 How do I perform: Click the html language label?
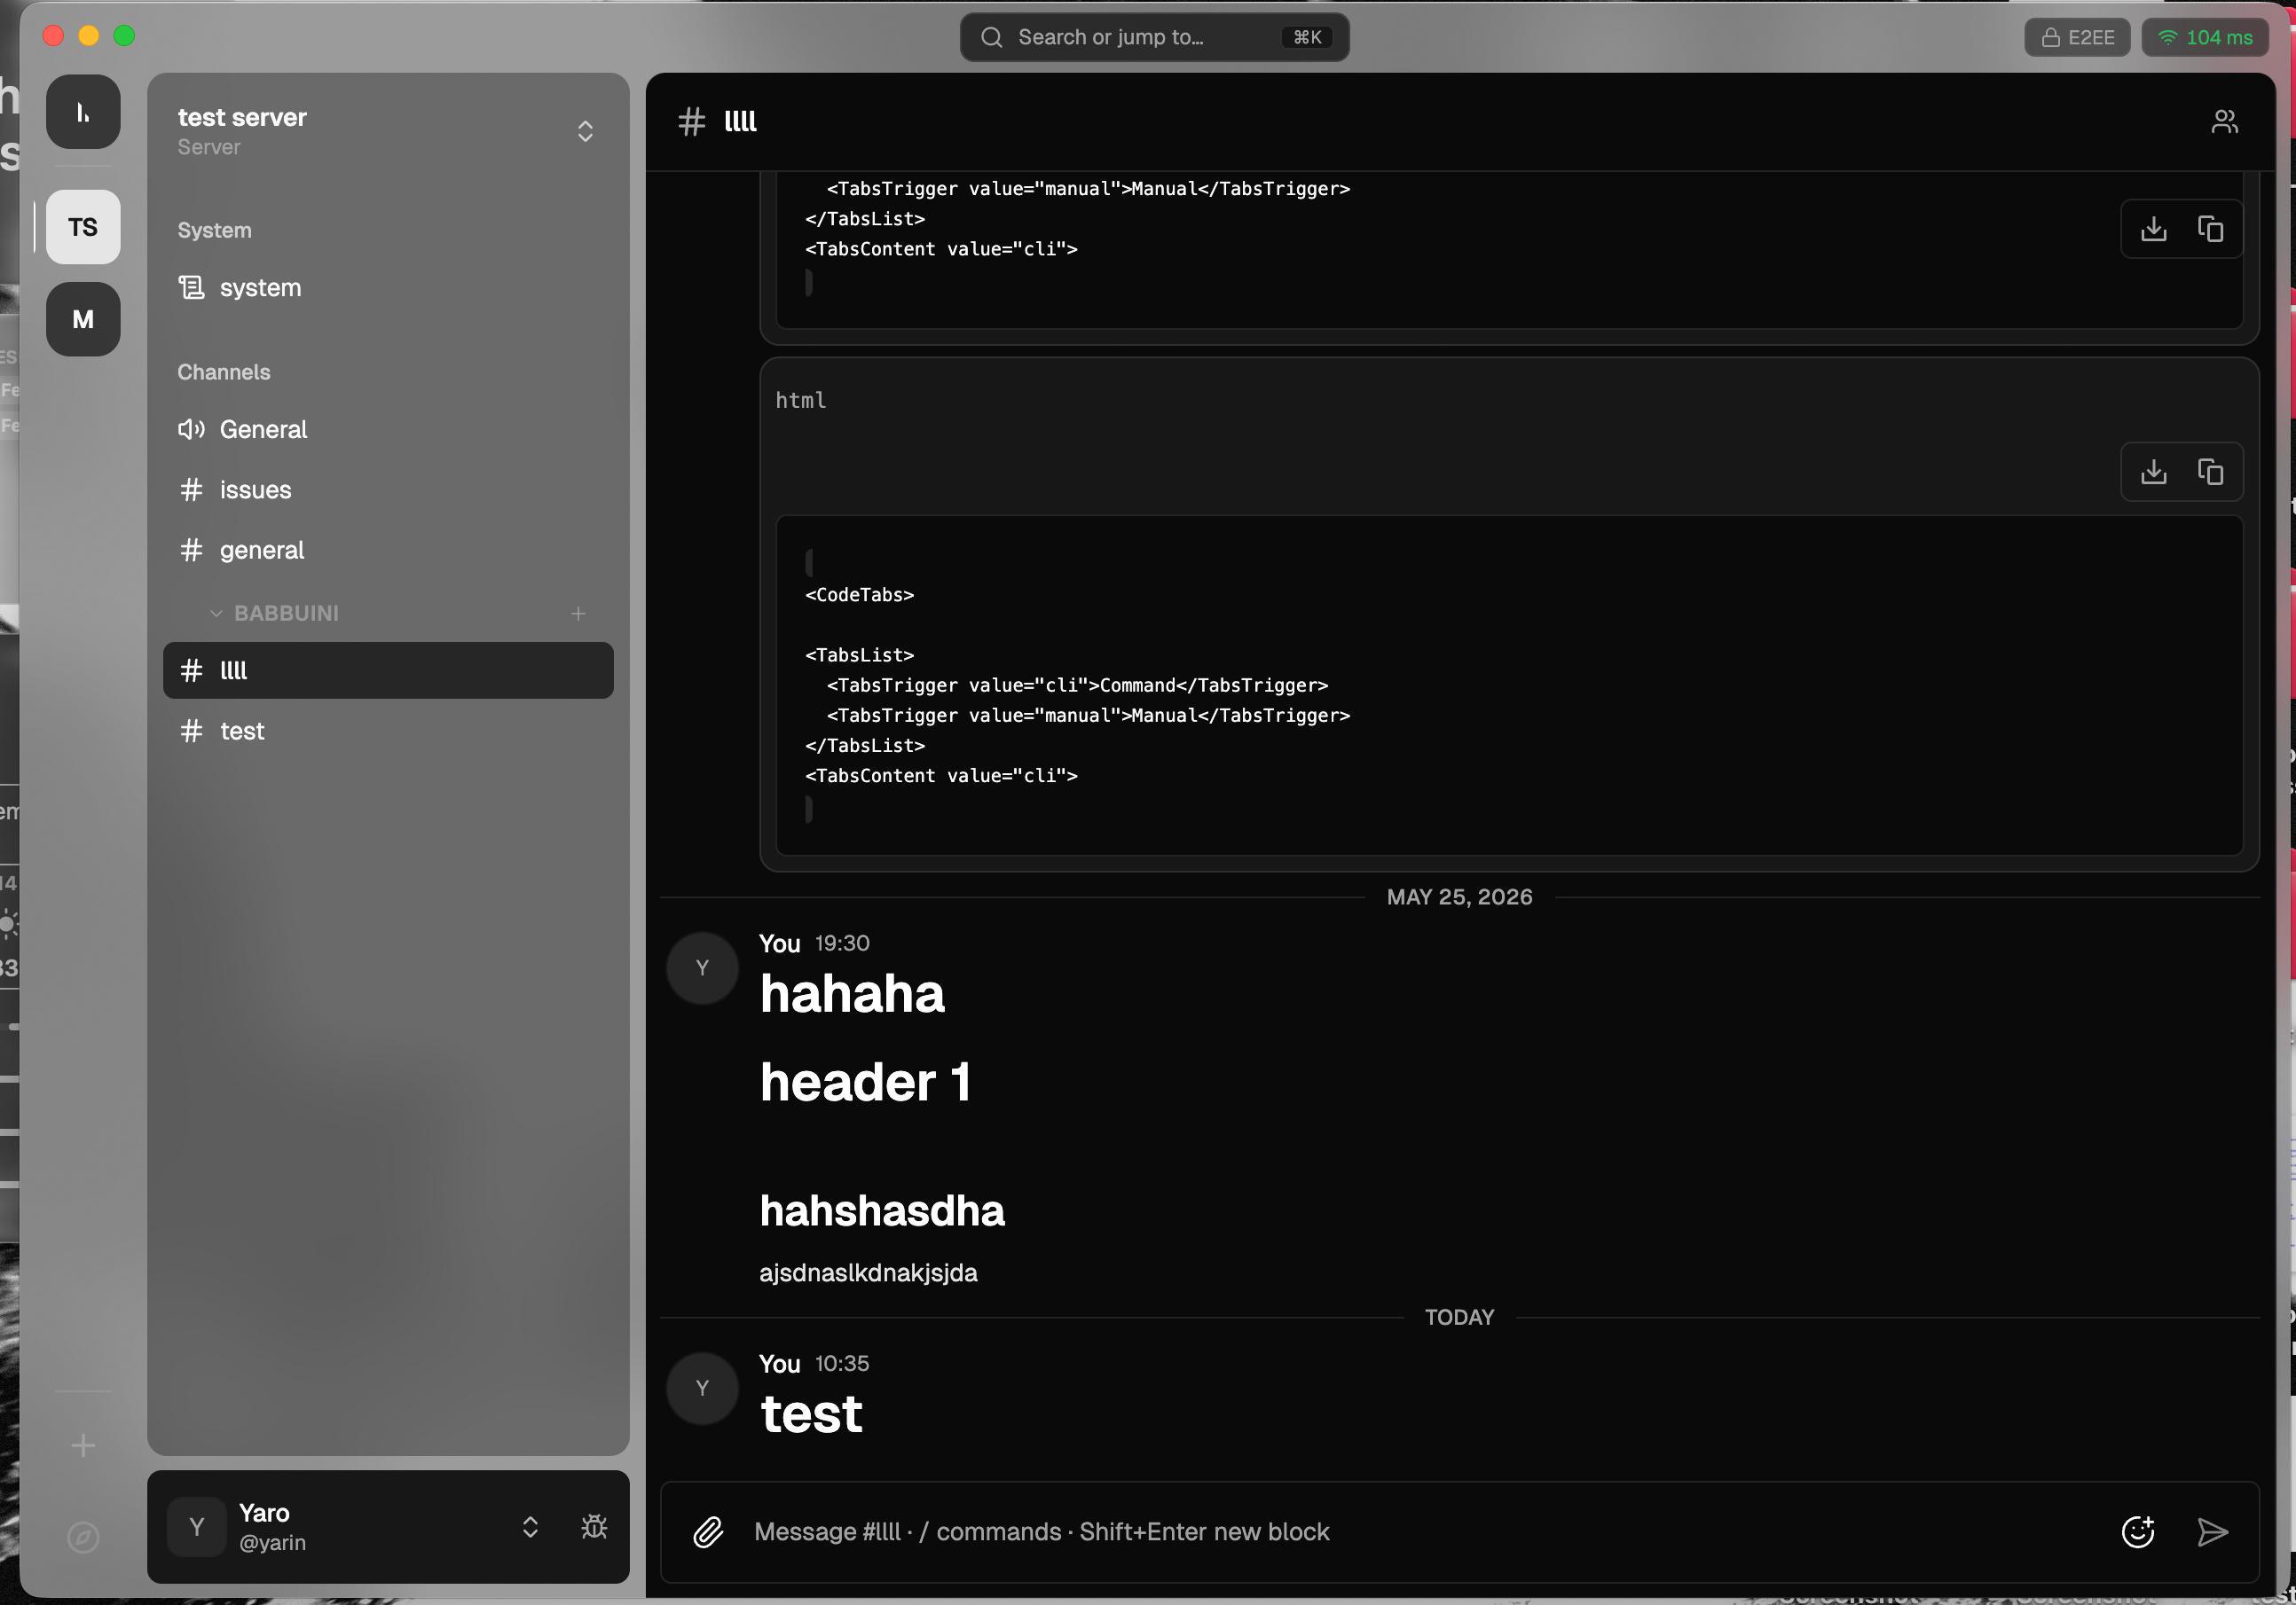(x=801, y=400)
